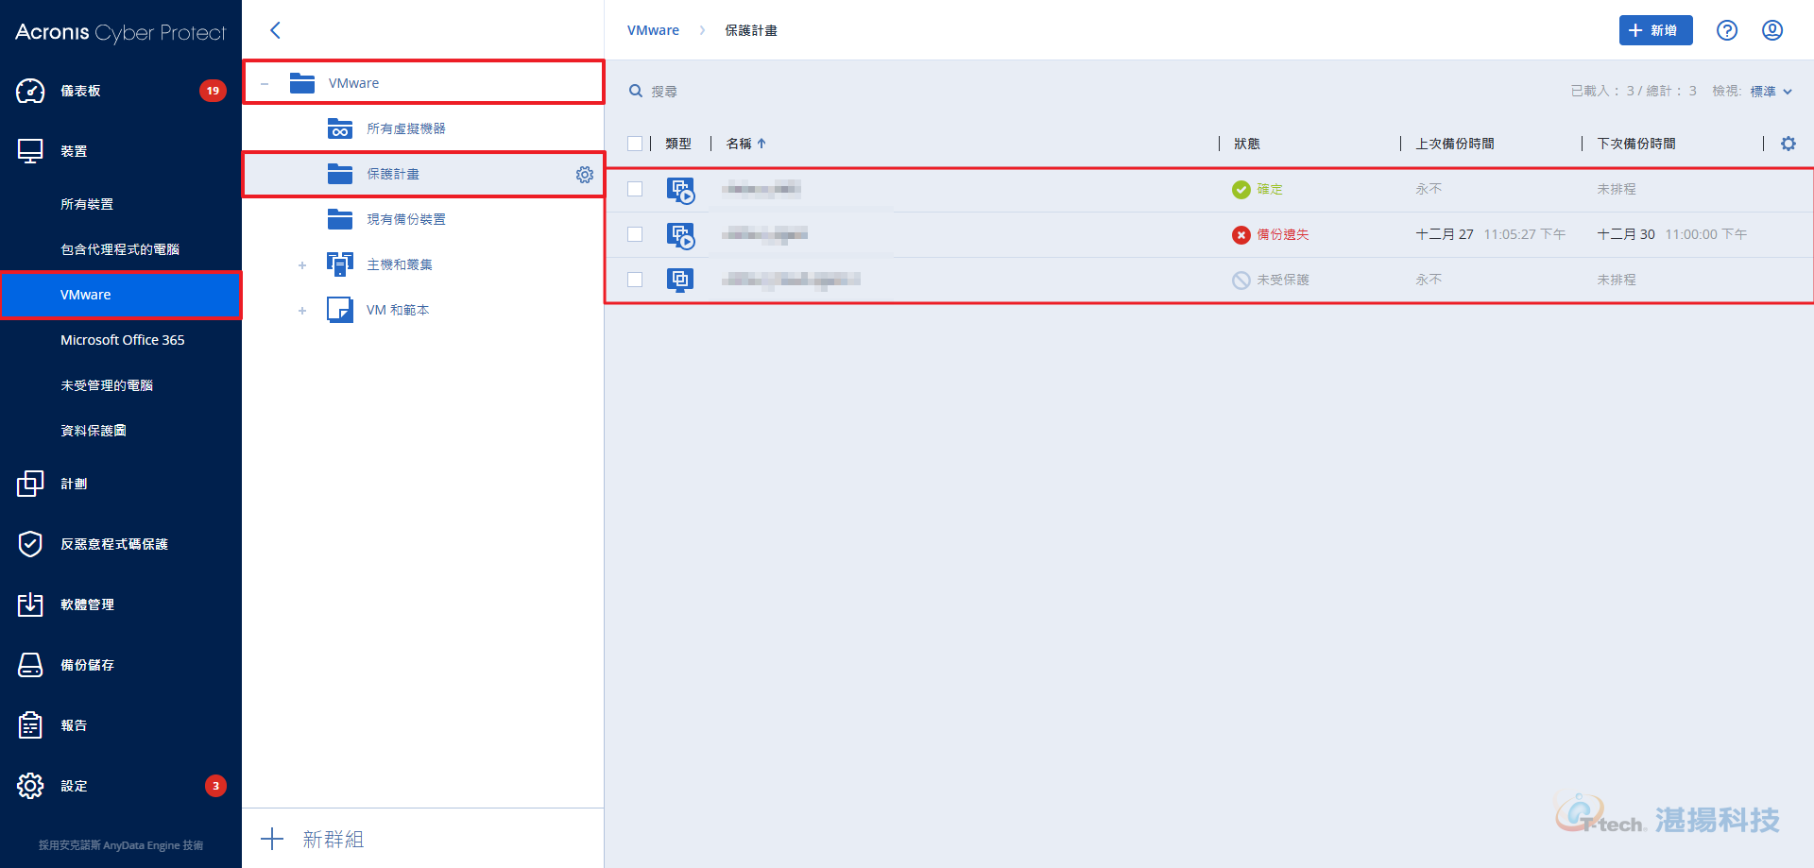Sort by the 下次備份時間 column header
Screen dimensions: 1814x868
click(x=1636, y=144)
